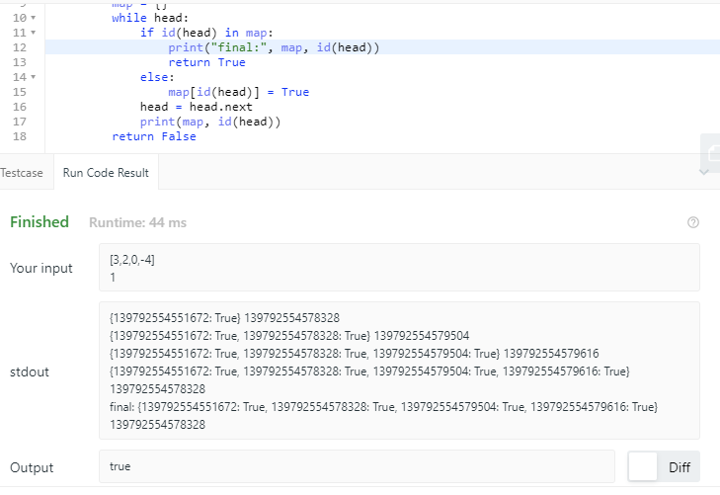Click the 'while head:' code line
Viewport: 720px width, 495px height.
[150, 18]
